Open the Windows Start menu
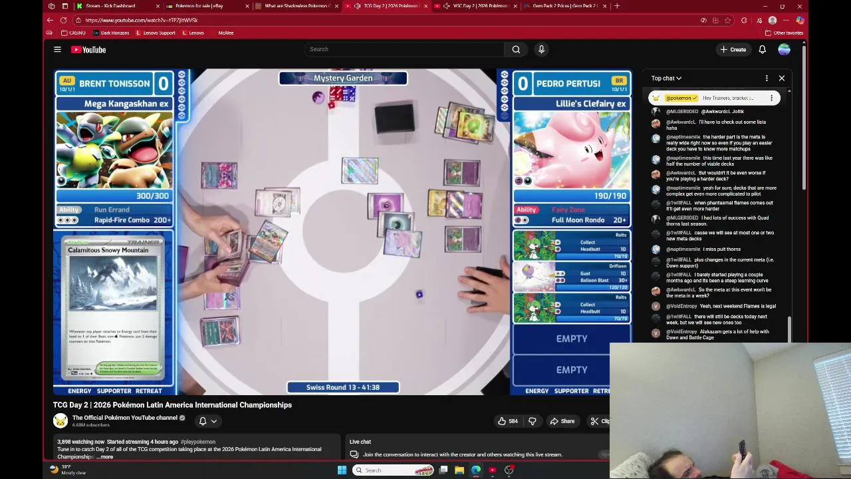This screenshot has width=851, height=479. click(x=342, y=470)
